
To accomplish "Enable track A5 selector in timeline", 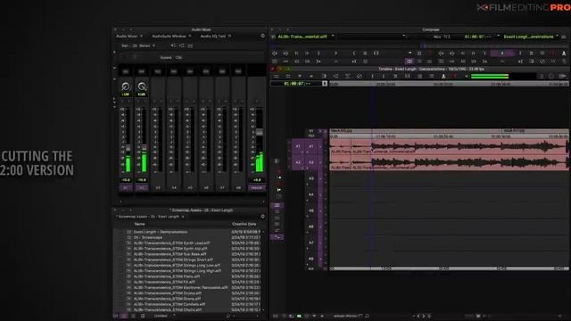I will [311, 210].
